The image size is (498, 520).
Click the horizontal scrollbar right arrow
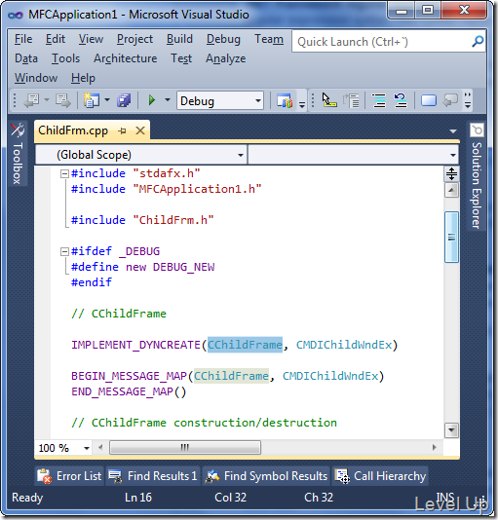tap(435, 448)
